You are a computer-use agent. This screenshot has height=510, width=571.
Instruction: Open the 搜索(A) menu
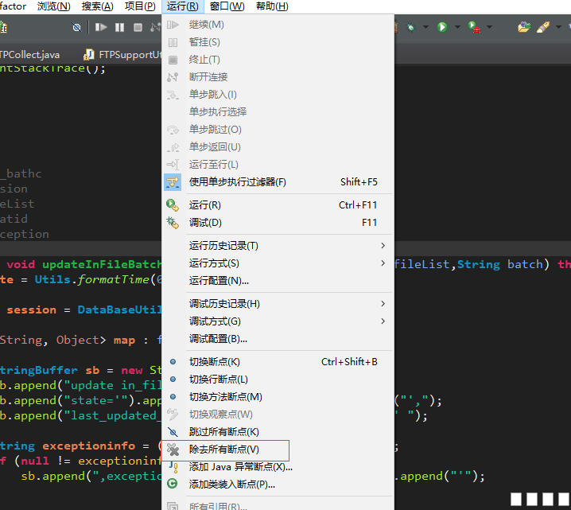[x=97, y=6]
